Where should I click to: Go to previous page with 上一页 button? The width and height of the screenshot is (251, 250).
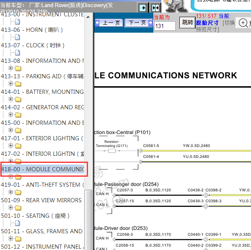109,23
